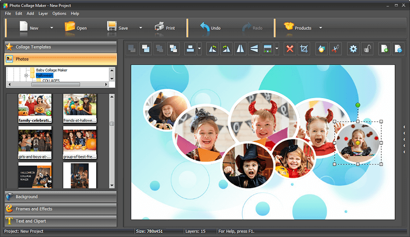Click the Print button
This screenshot has width=410, height=237.
(165, 27)
